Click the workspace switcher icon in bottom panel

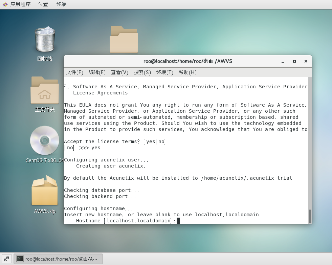point(7,259)
